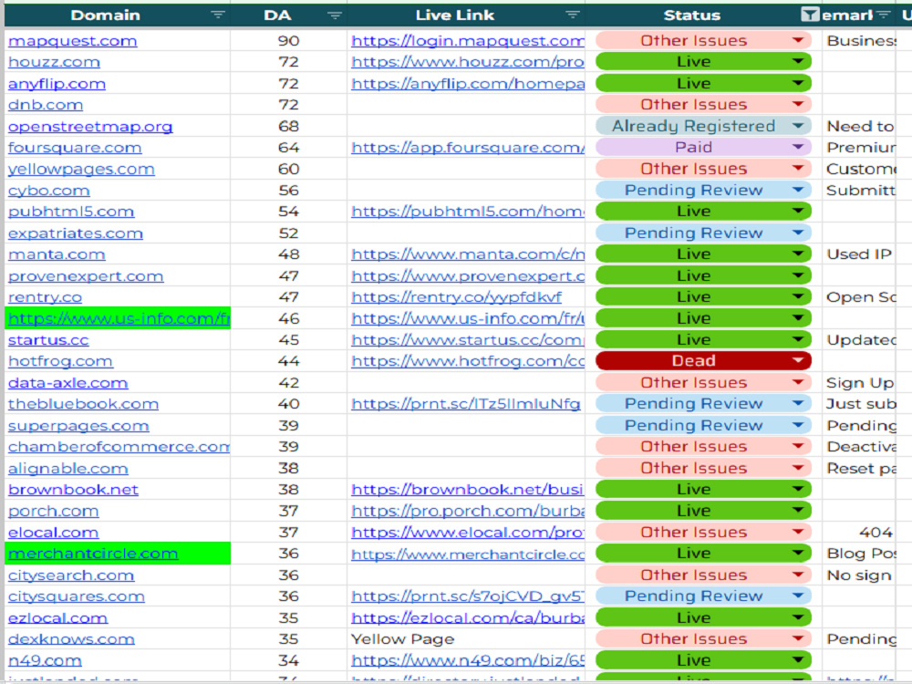912x684 pixels.
Task: Open the houzz.com domain link
Action: [54, 62]
